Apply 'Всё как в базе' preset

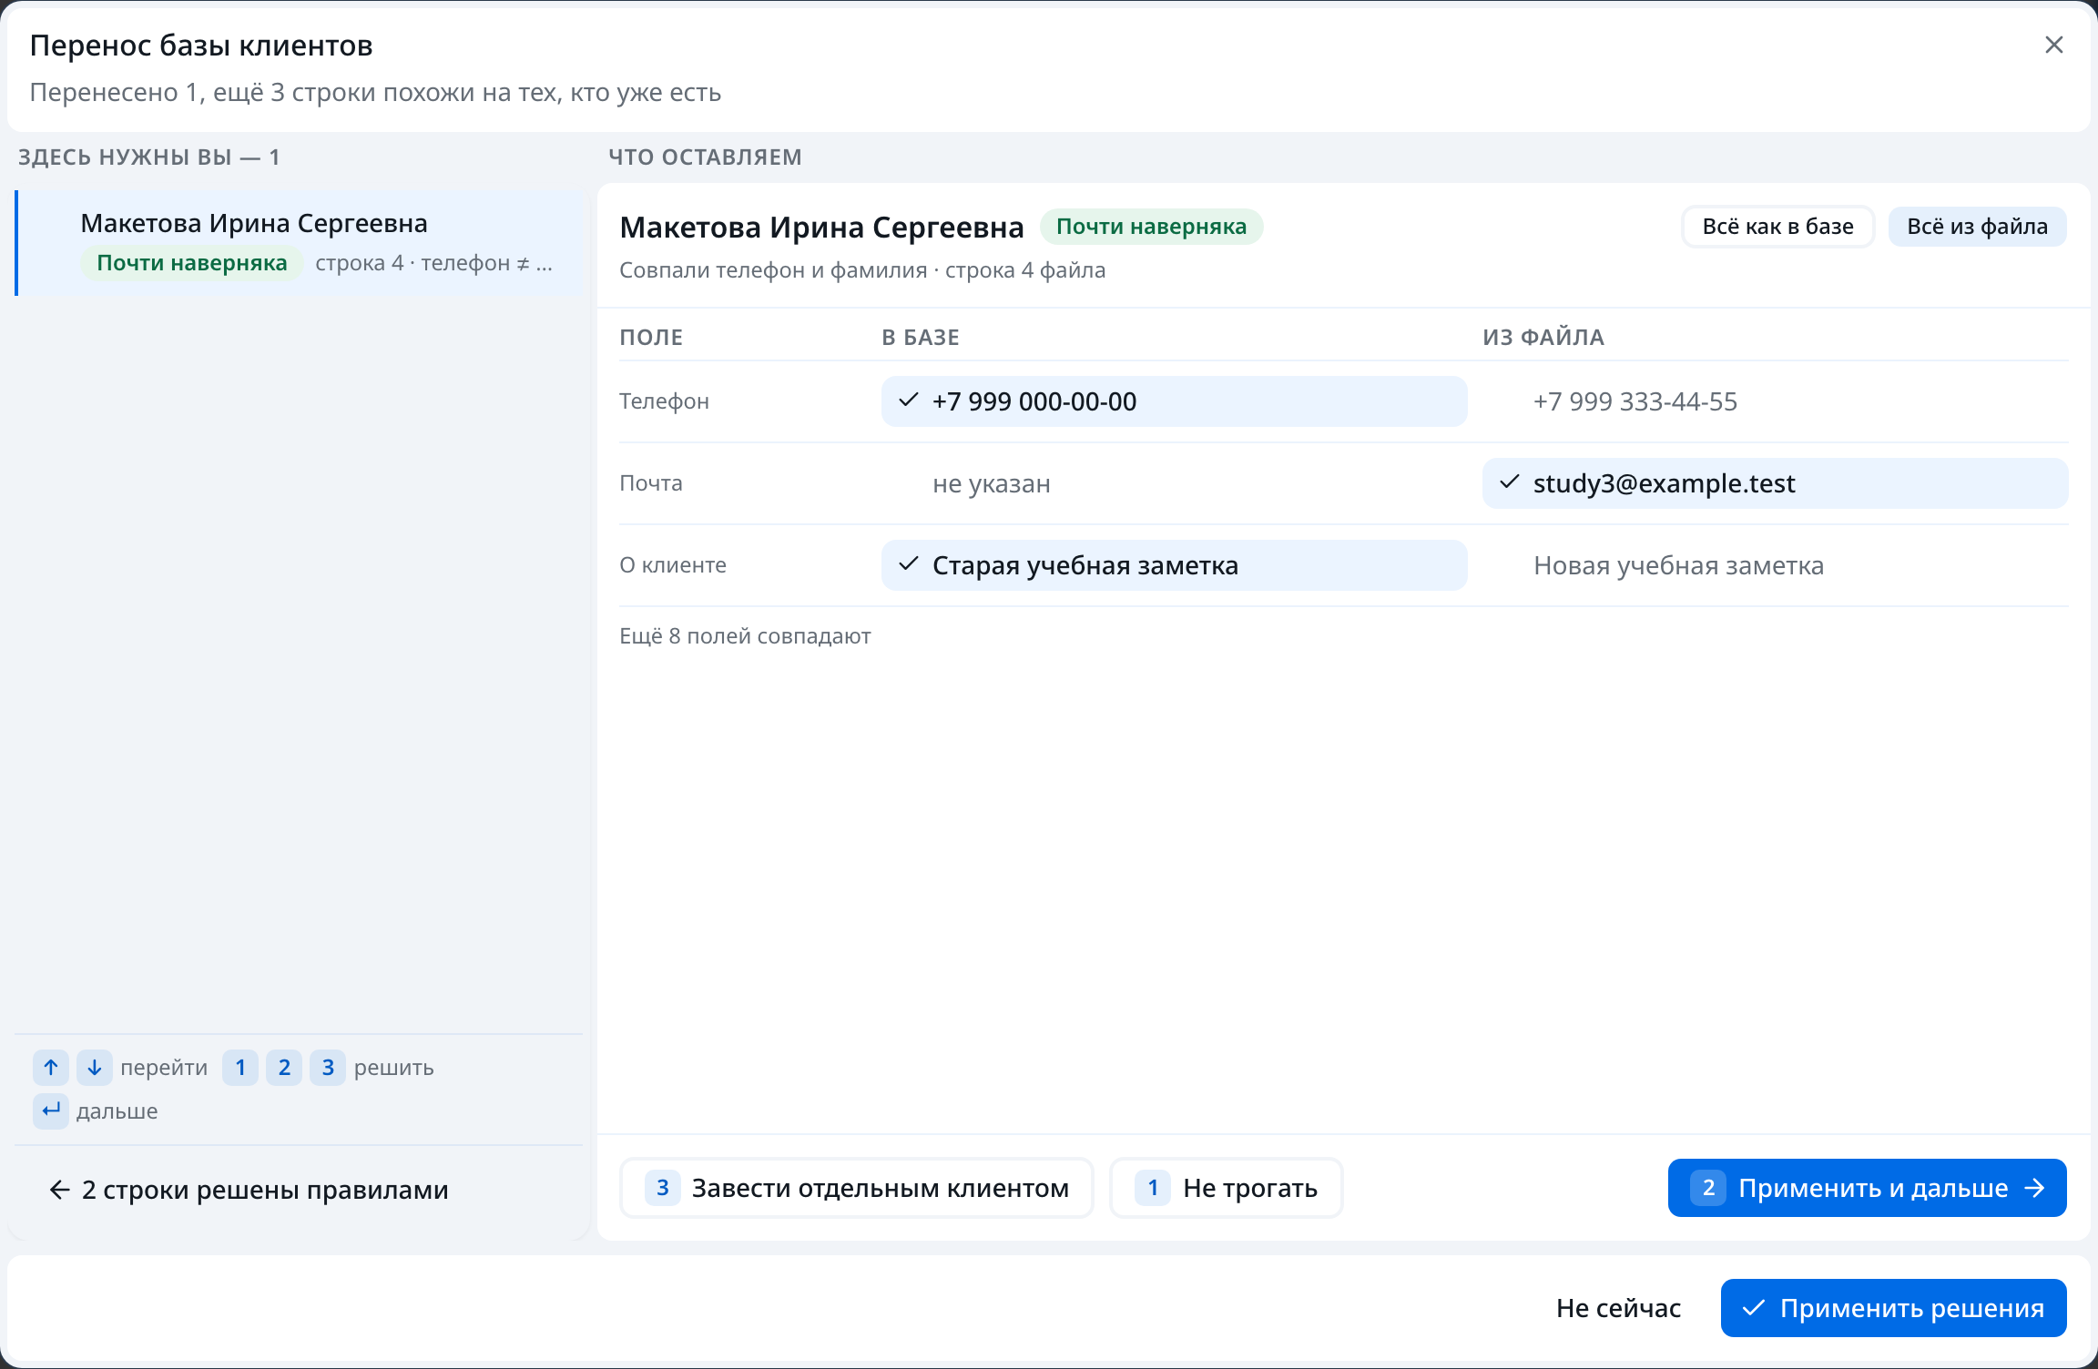click(1777, 227)
